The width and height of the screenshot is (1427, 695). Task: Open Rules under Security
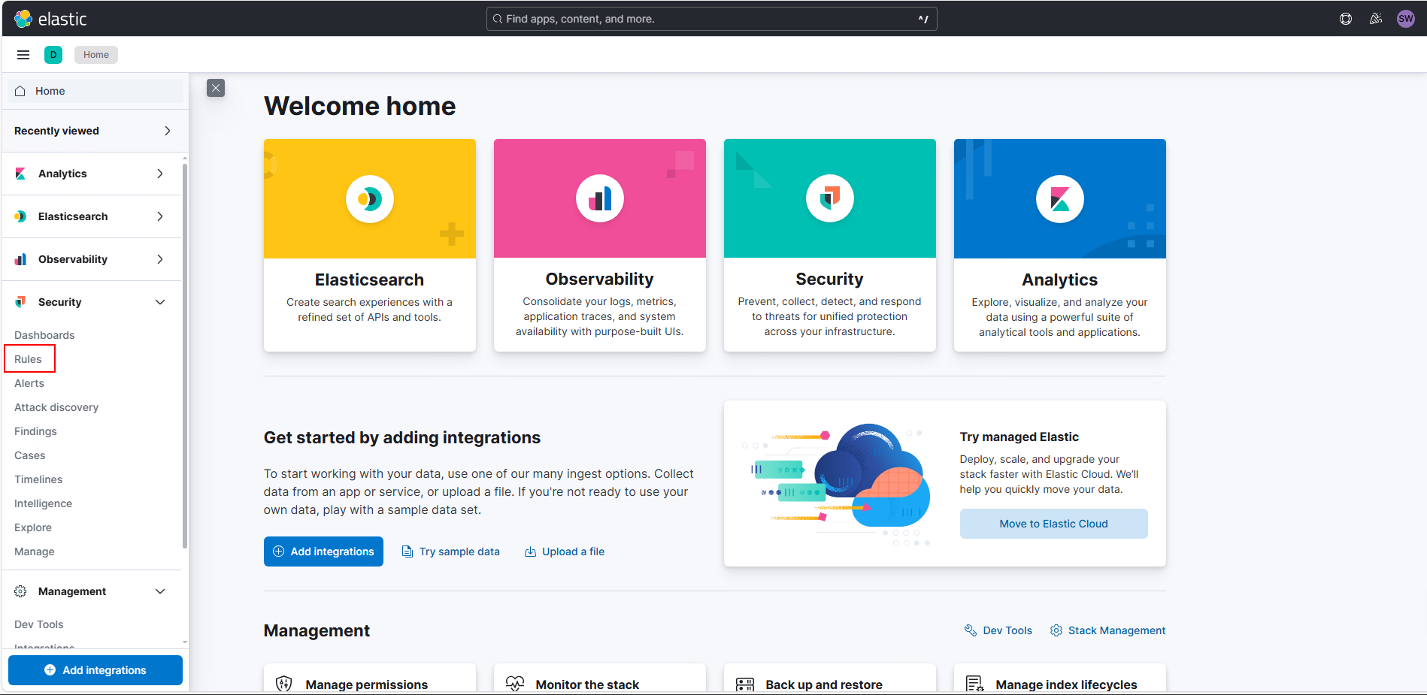(28, 359)
